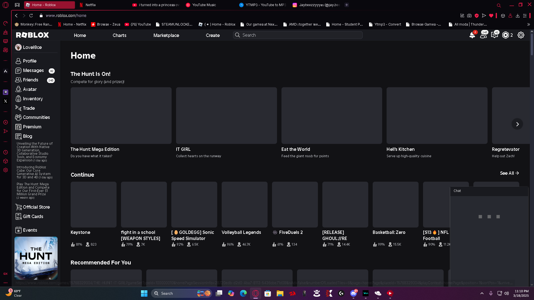
Task: Click browser address bar URL
Action: coord(66,16)
